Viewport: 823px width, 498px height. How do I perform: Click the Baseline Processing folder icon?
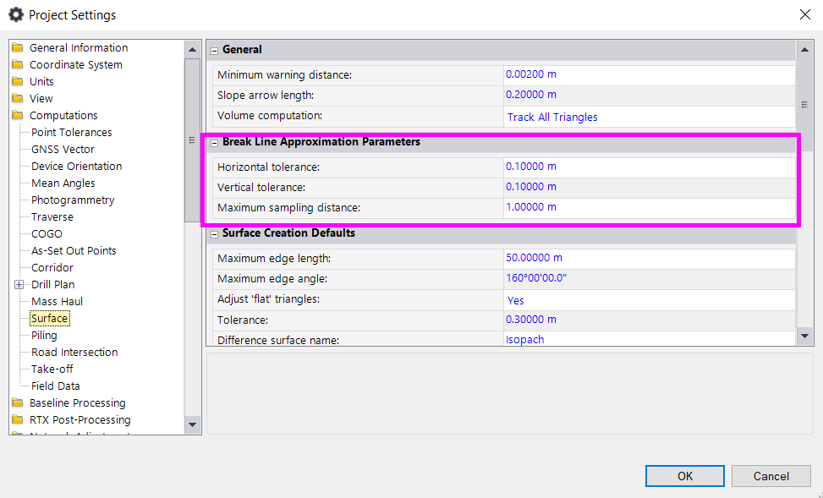tap(18, 403)
